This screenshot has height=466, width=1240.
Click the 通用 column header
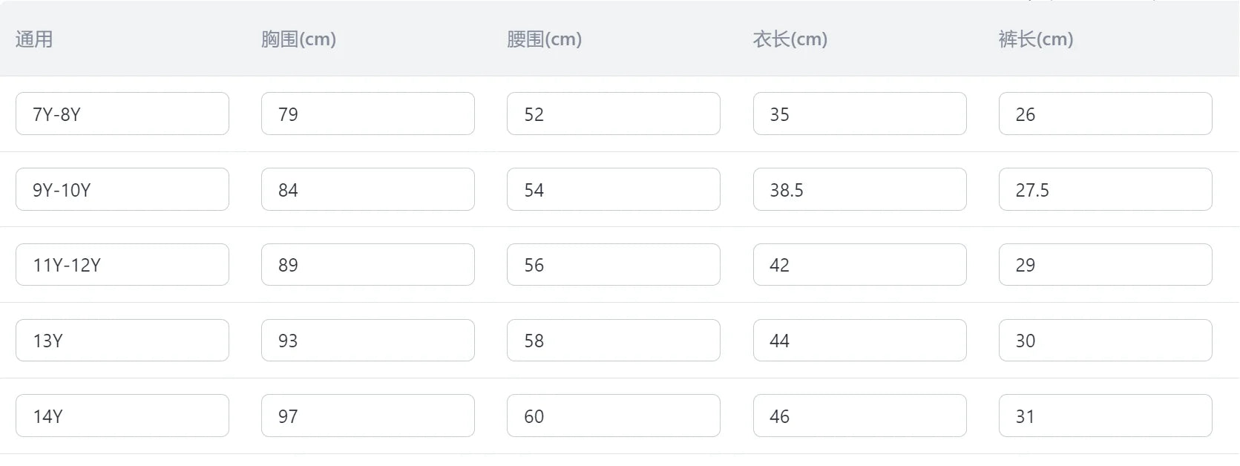pos(33,39)
